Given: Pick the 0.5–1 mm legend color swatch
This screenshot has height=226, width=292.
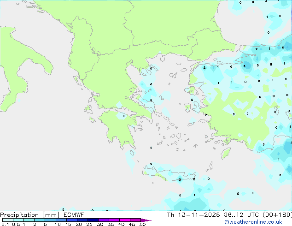Looking at the screenshot, I should (18, 220).
